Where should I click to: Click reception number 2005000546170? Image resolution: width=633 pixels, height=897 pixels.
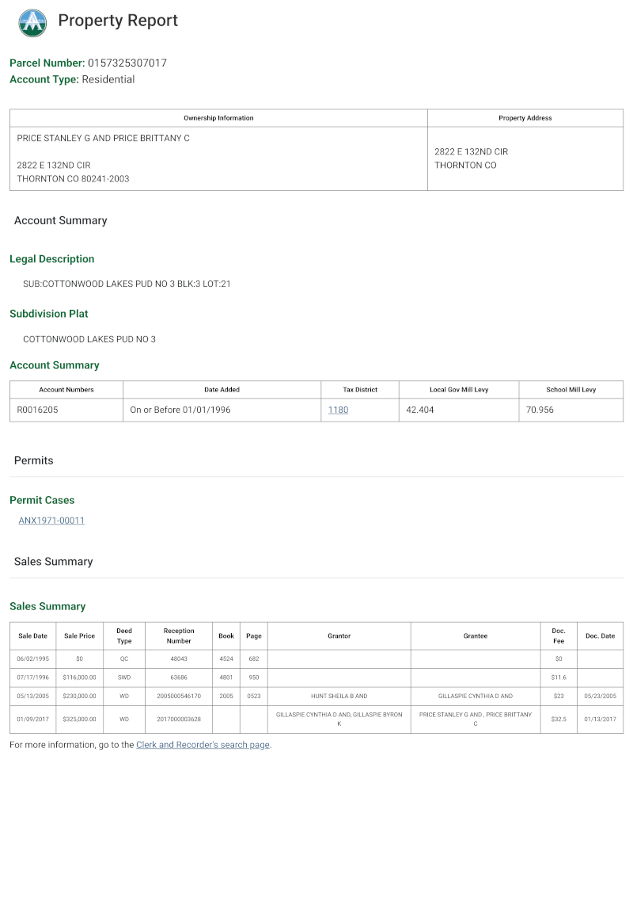pos(179,697)
